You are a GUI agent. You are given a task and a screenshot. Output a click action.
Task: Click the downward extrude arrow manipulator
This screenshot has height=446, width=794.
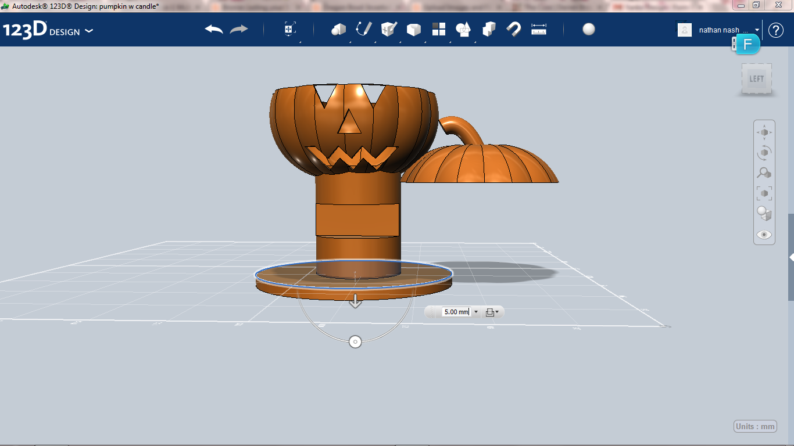(x=355, y=301)
